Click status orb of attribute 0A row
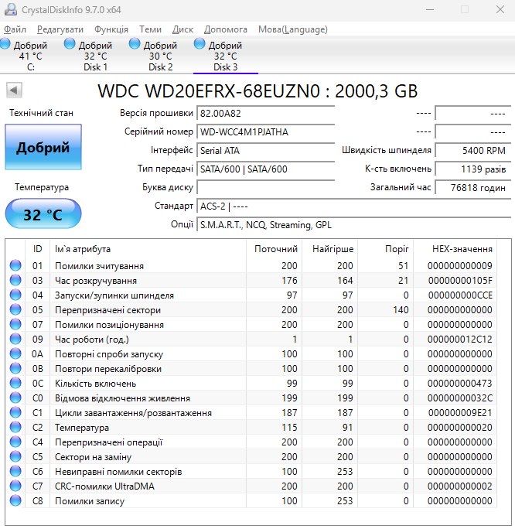The height and width of the screenshot is (529, 515). click(x=15, y=353)
